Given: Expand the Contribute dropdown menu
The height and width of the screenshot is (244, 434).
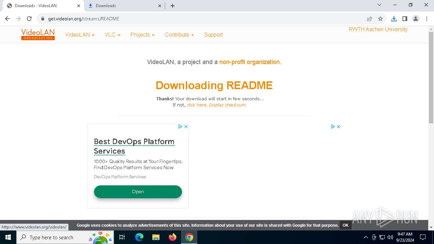Looking at the screenshot, I should [179, 35].
